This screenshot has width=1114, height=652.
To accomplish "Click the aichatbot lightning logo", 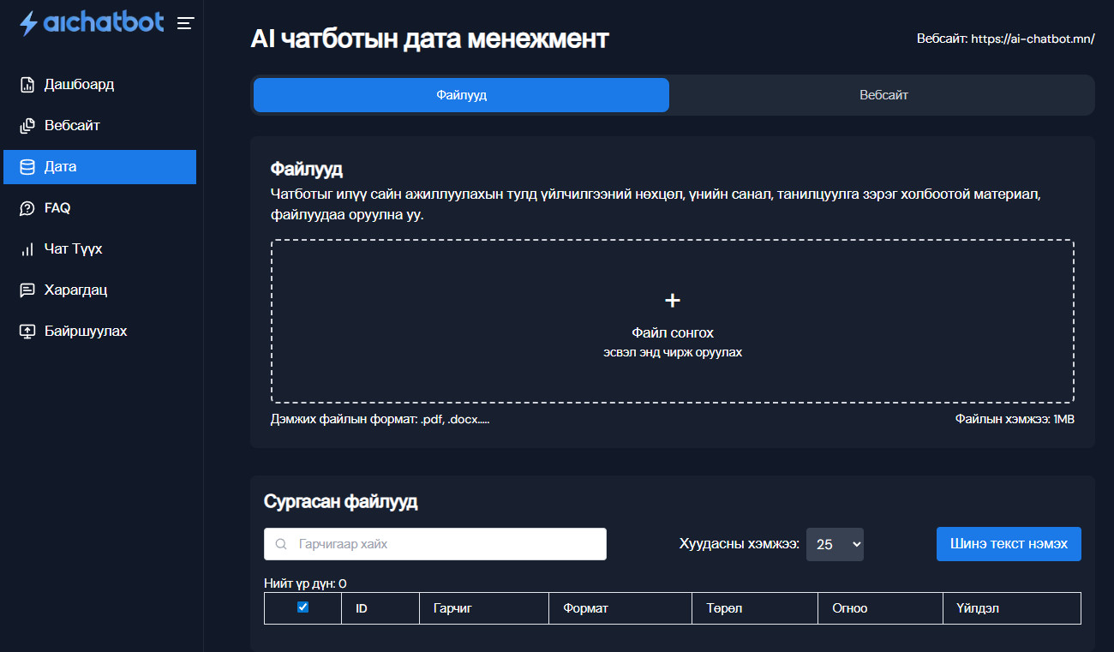I will (29, 23).
